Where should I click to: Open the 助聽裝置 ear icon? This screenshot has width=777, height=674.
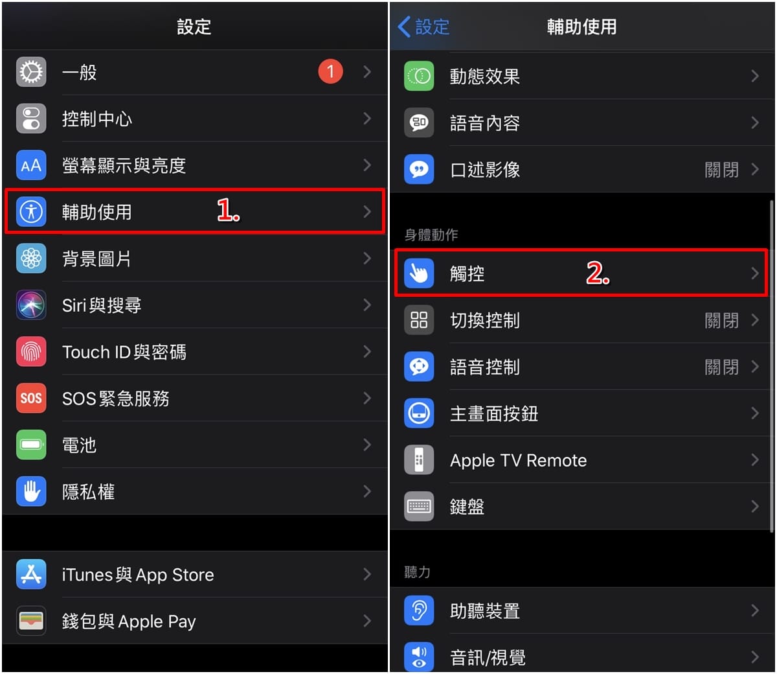point(419,610)
